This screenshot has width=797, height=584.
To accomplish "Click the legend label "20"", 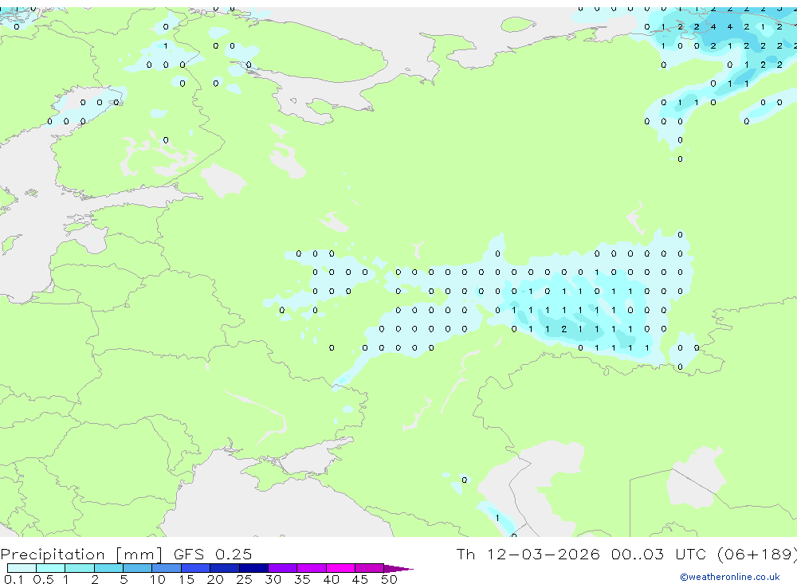I will [x=215, y=579].
